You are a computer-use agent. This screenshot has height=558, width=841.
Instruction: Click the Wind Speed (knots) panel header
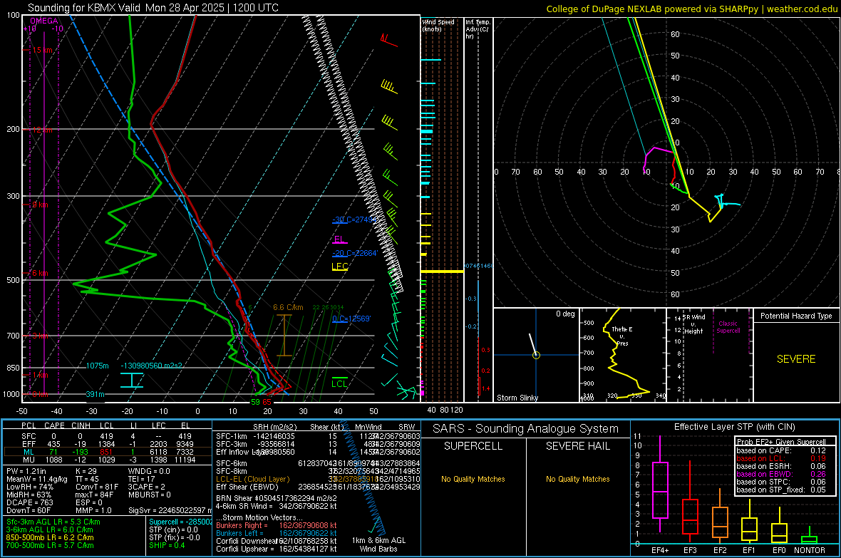point(438,25)
